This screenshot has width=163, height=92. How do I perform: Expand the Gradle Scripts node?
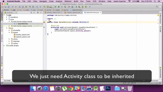click(4, 46)
